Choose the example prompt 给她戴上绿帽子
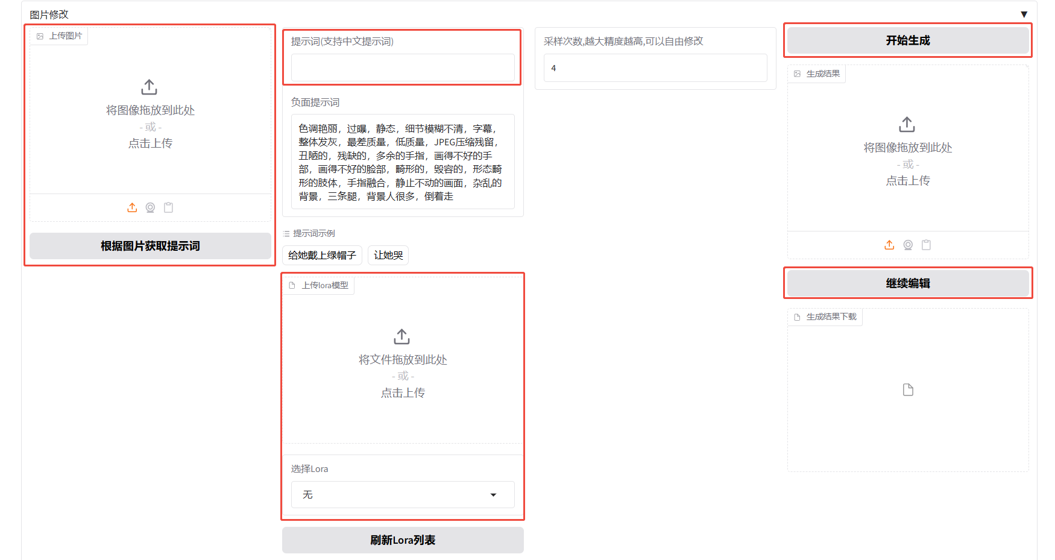This screenshot has width=1055, height=560. point(322,255)
